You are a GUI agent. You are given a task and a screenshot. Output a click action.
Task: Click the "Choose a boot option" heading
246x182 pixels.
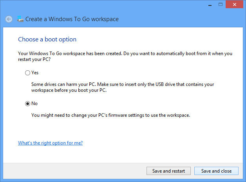click(47, 39)
